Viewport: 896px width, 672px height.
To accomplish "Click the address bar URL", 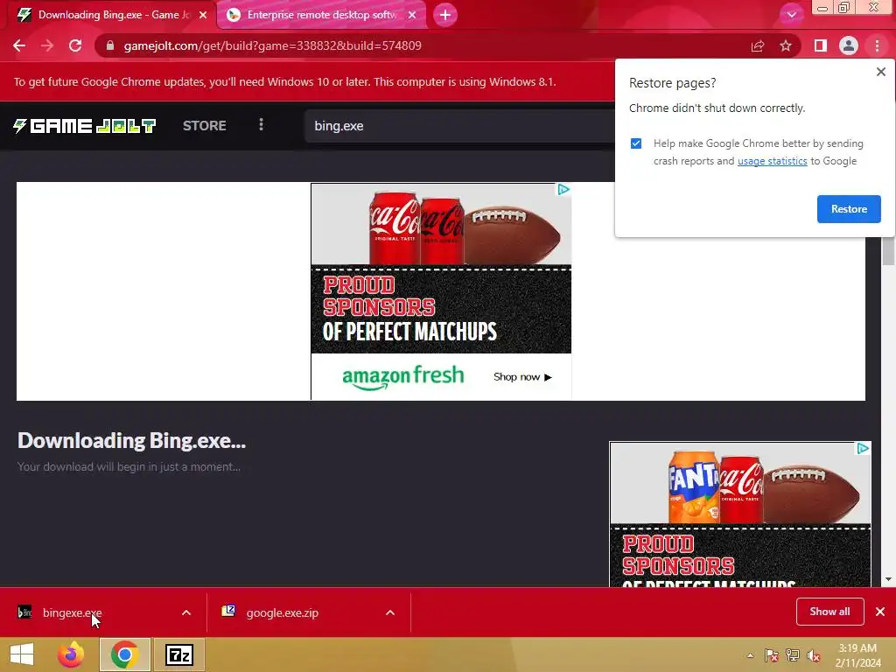I will [x=273, y=45].
